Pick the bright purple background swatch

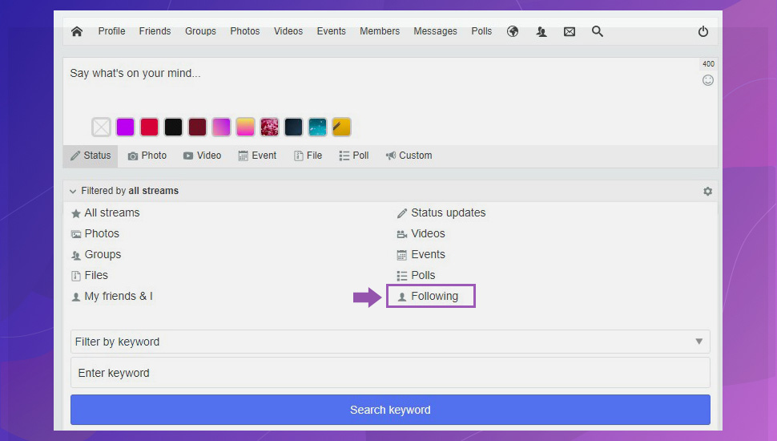click(126, 127)
